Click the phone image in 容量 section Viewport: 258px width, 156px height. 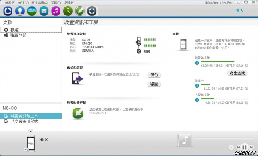pyautogui.click(x=183, y=45)
